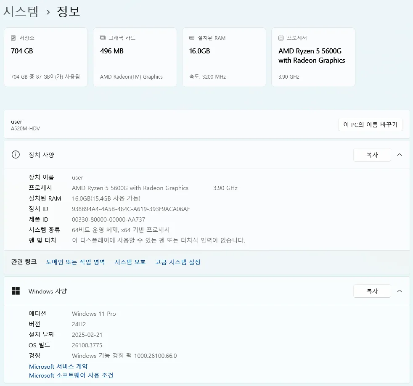Click the graphics card icon
Image resolution: width=413 pixels, height=386 pixels.
[103, 38]
